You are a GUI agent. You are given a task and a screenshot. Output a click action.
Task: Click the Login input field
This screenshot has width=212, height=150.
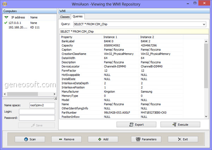click(37, 112)
